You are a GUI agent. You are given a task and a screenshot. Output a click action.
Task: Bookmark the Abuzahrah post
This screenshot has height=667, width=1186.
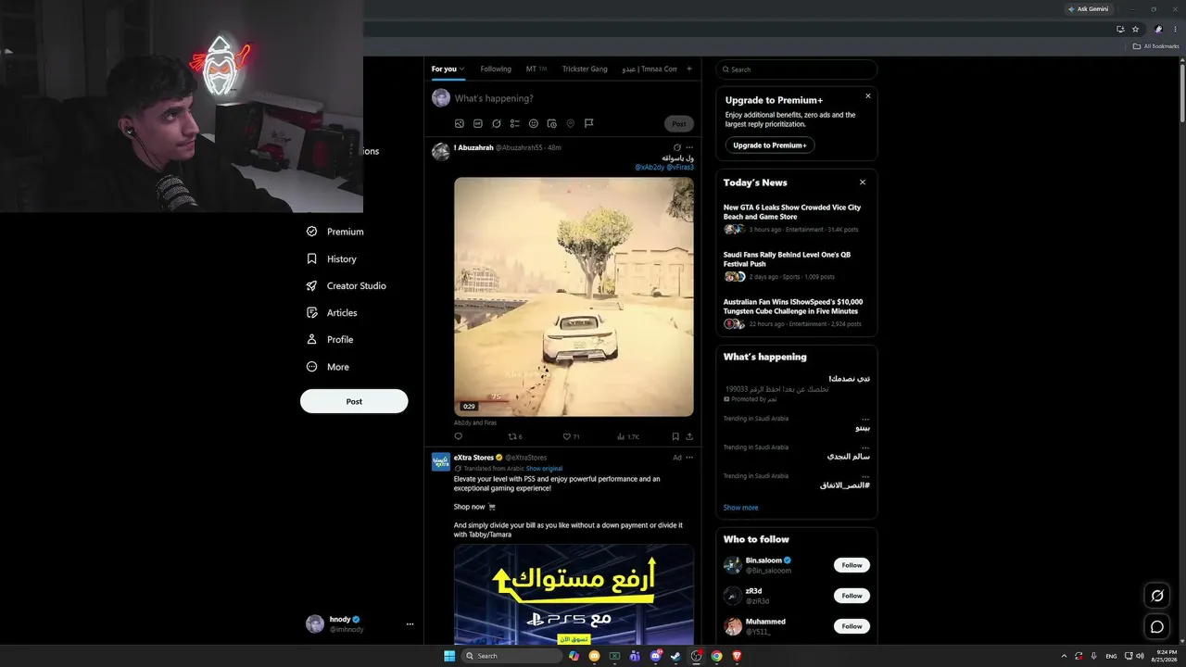tap(675, 436)
